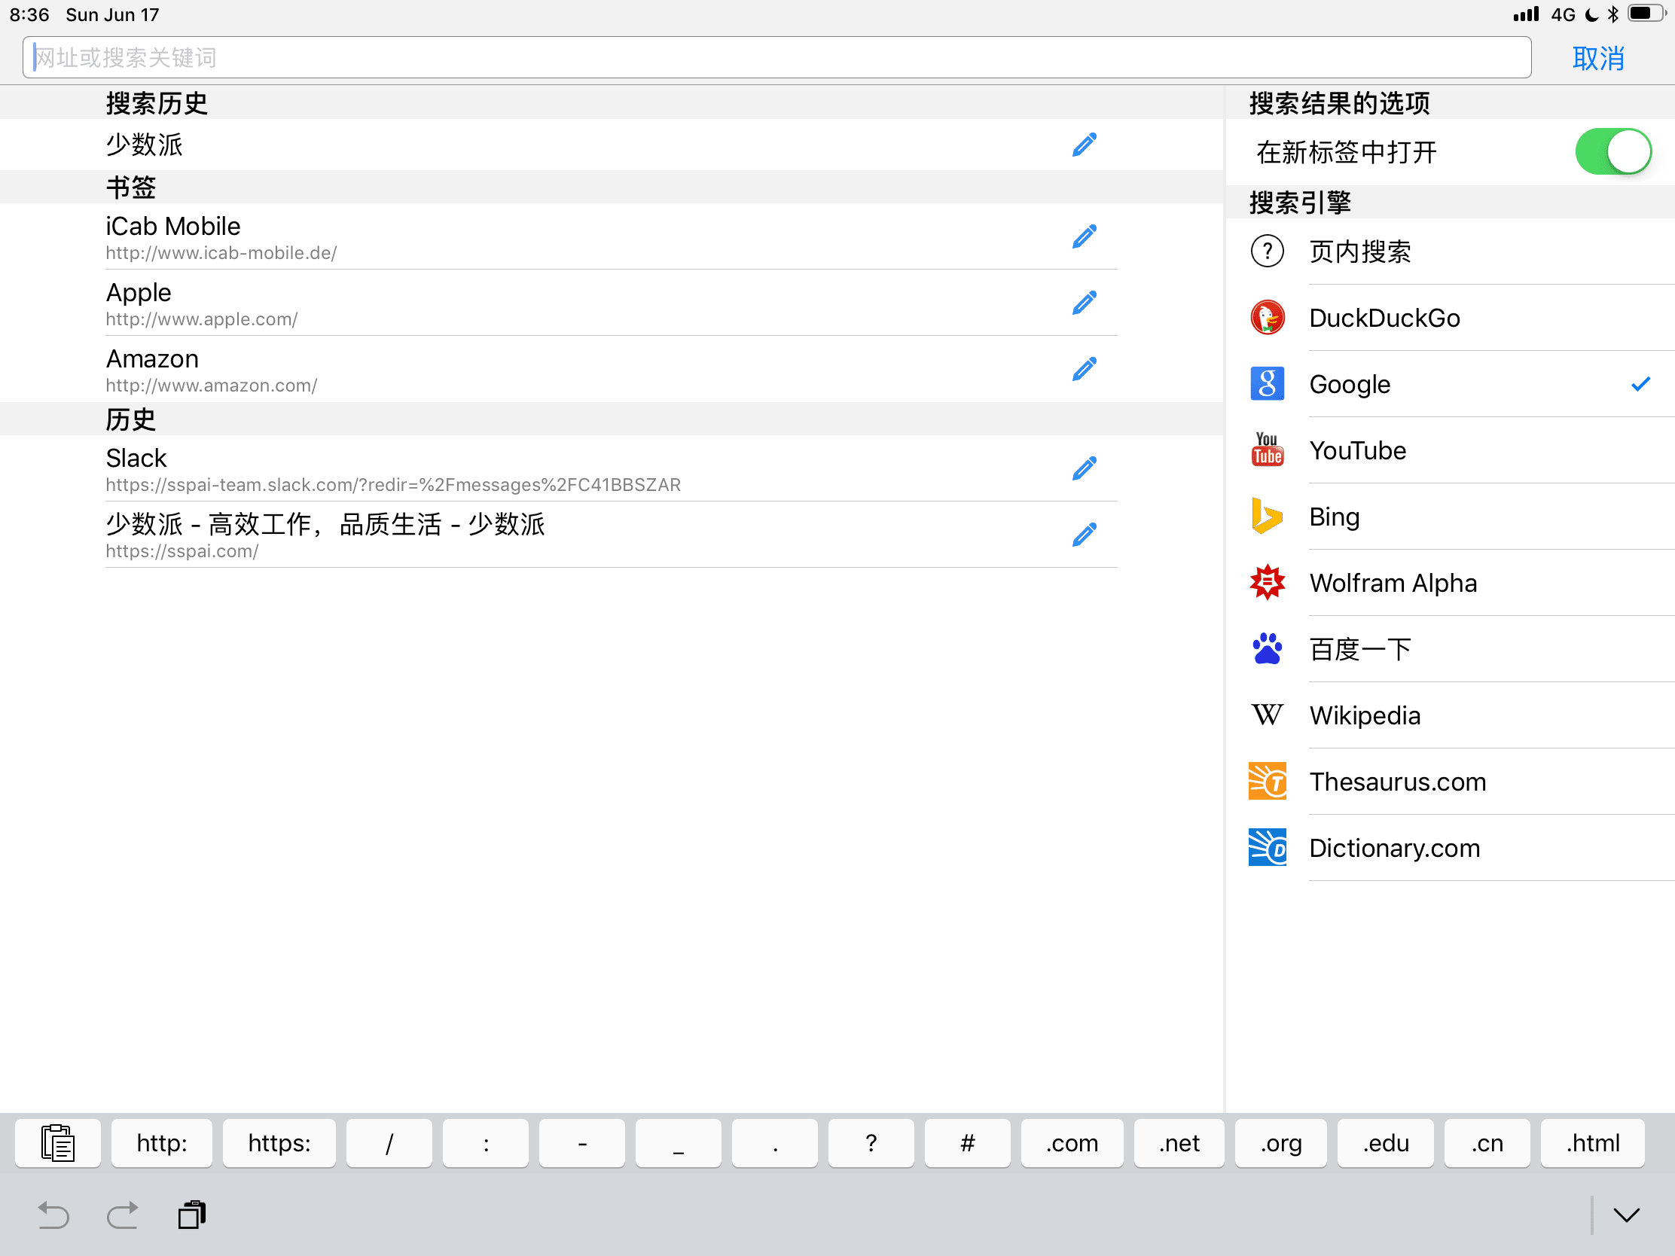Tap the undo arrow icon

pos(53,1215)
